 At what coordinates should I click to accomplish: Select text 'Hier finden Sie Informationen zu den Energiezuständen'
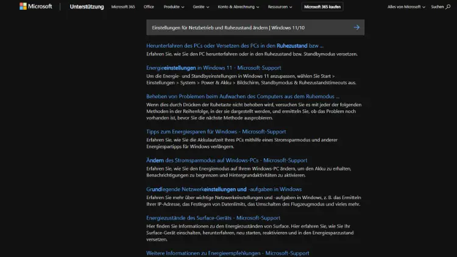(x=204, y=226)
